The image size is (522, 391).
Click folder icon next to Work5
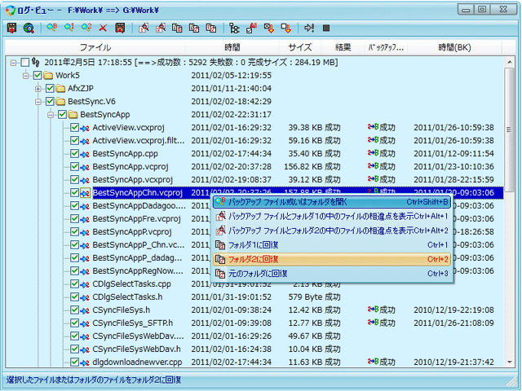click(x=48, y=76)
